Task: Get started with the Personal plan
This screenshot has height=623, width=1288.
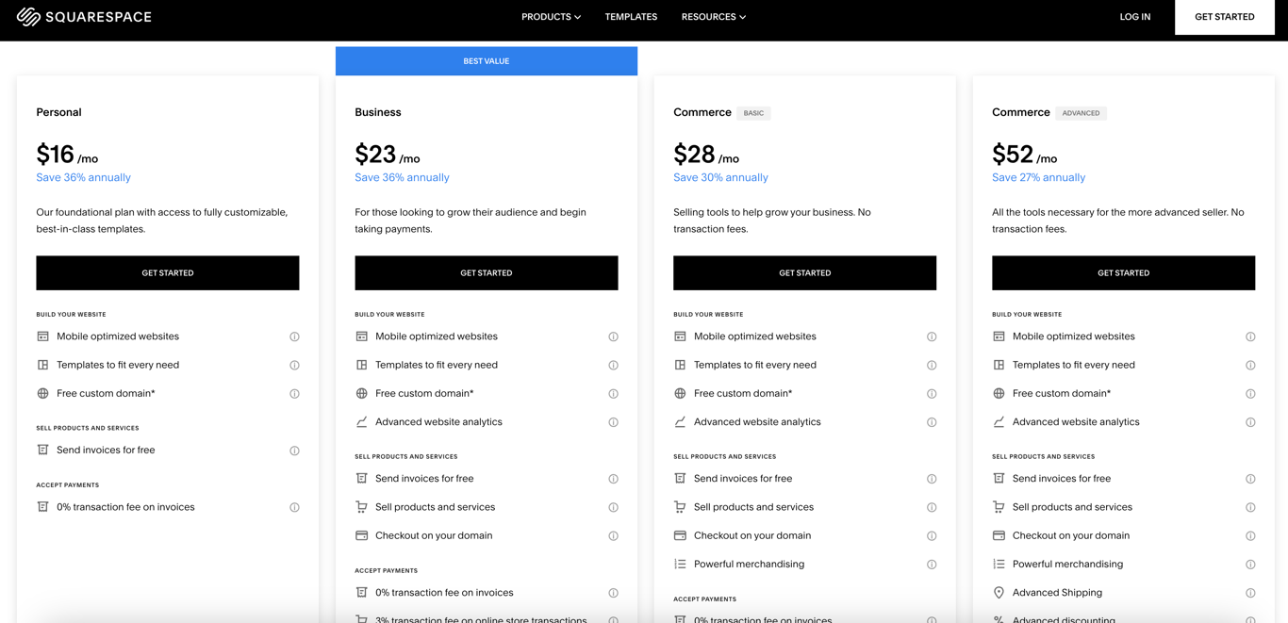Action: (168, 272)
